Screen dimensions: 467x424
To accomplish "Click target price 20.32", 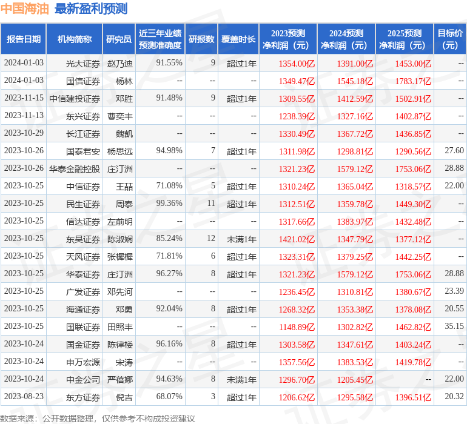I will click(454, 396).
